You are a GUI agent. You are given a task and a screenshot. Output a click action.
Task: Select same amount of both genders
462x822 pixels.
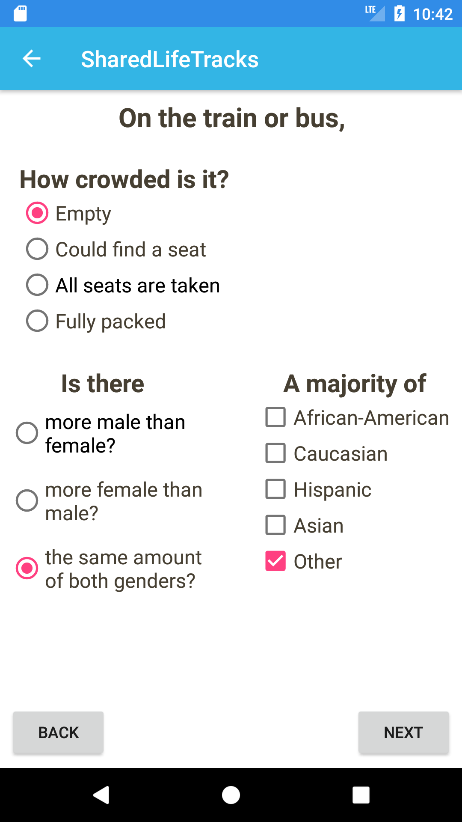coord(27,568)
